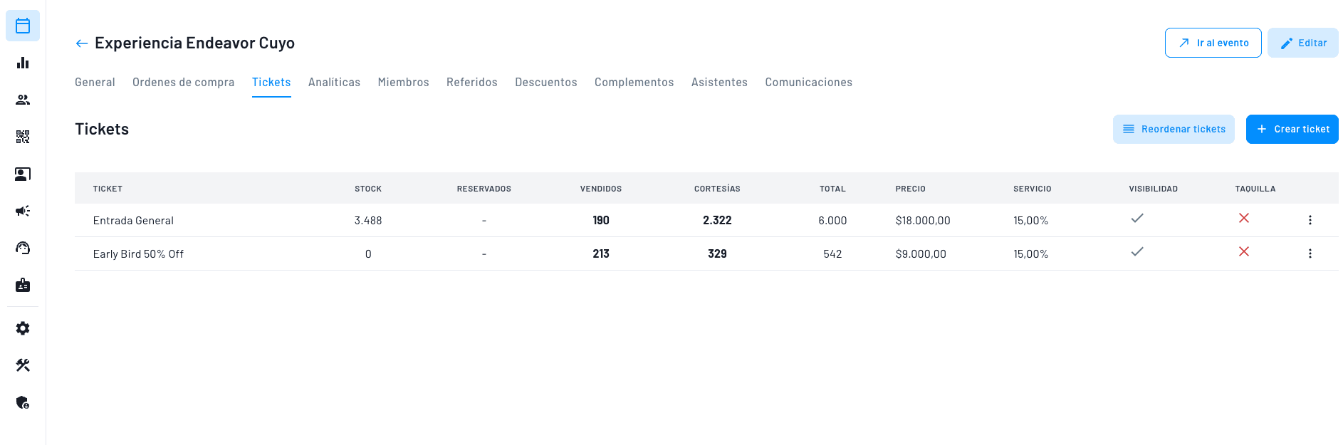Click price $18.000,00

pyautogui.click(x=923, y=221)
